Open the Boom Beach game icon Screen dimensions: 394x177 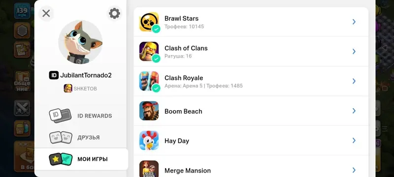coord(149,111)
